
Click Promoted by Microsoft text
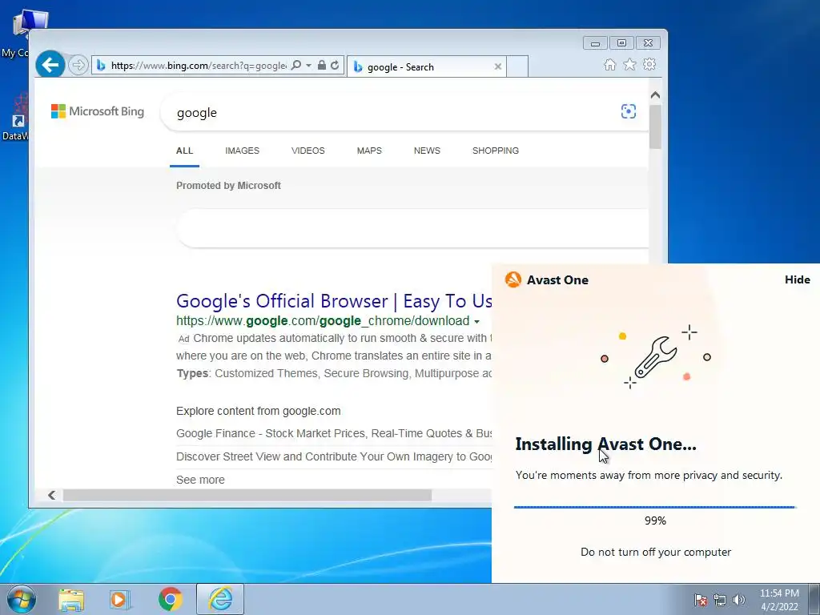point(228,186)
